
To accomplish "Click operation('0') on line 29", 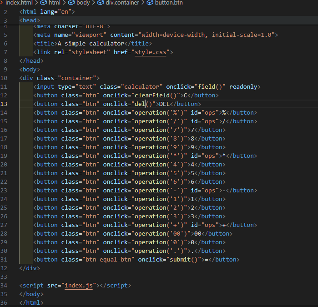I will pos(159,242).
